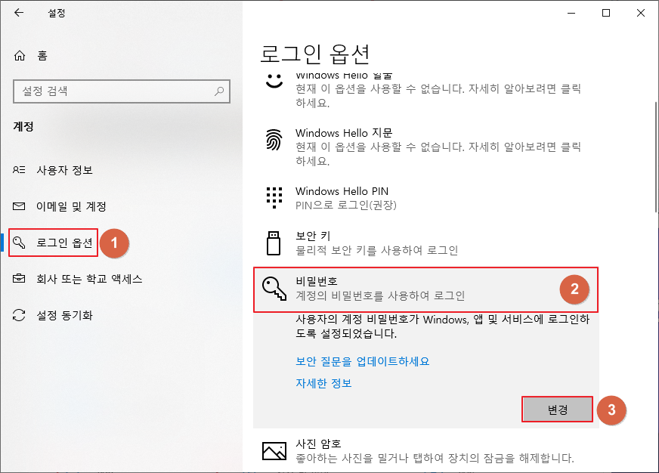Click inside the 설정 검색 search field
Viewport: 659px width, 473px height.
point(121,91)
